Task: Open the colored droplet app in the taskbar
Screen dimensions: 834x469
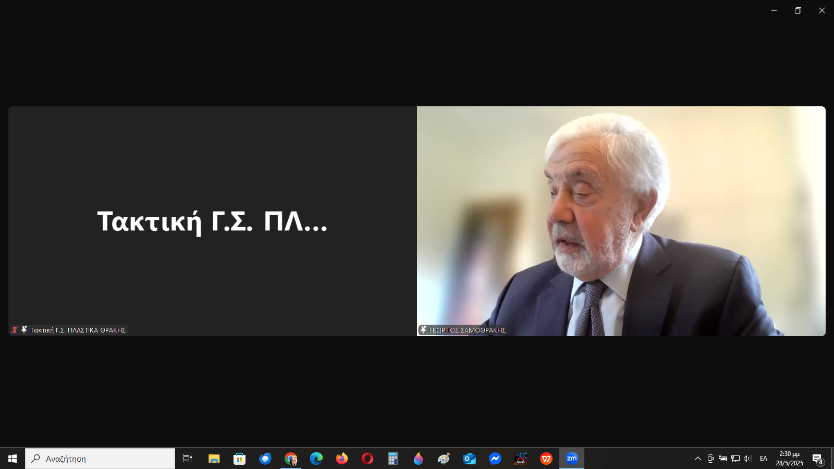Action: tap(419, 459)
